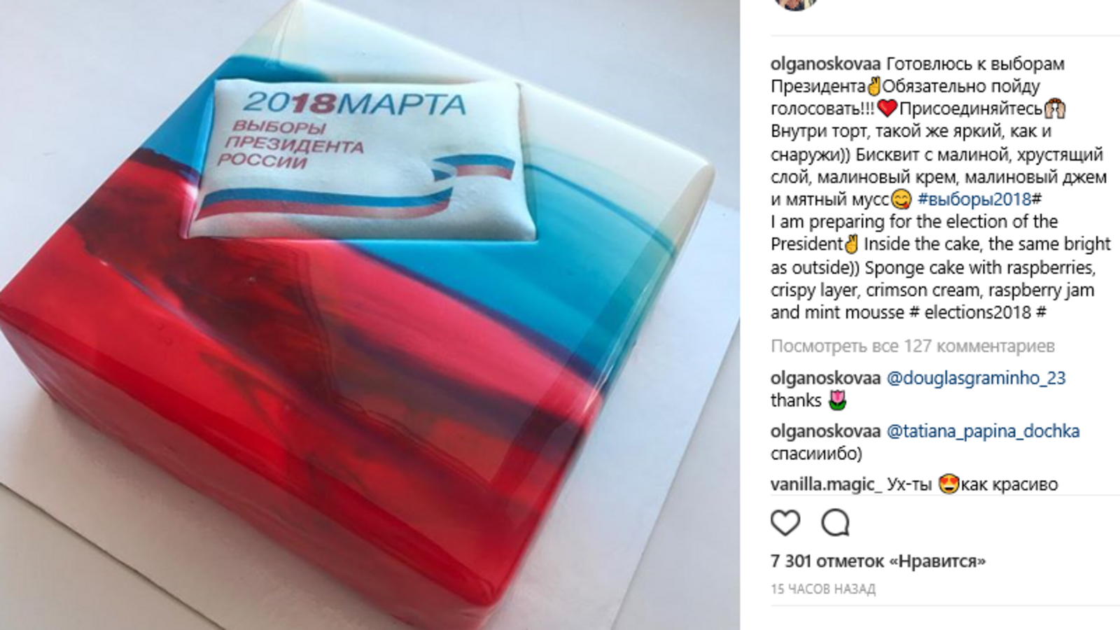The width and height of the screenshot is (1120, 630).
Task: Show the 7 301 likes list
Action: tap(878, 561)
